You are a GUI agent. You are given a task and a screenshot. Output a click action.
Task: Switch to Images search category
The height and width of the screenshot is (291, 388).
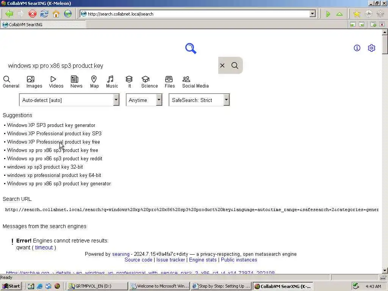pos(34,82)
